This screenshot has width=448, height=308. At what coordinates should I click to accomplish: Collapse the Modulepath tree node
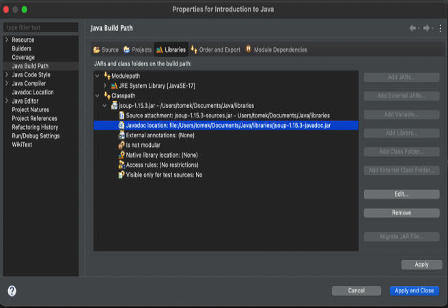click(98, 76)
